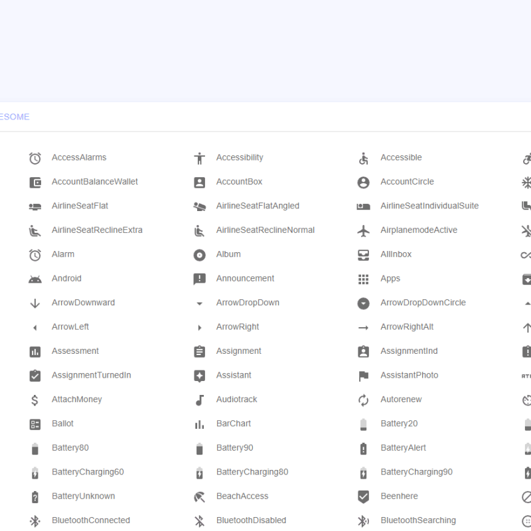Click the AssignmentTurnedIn check icon
The width and height of the screenshot is (531, 531).
pos(35,376)
